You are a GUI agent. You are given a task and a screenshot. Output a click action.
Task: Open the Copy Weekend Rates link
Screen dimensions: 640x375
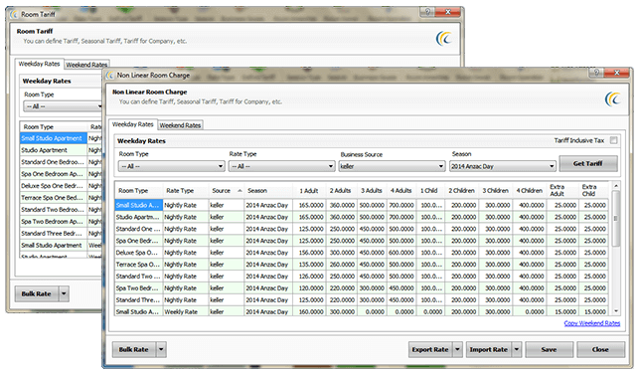[x=592, y=323]
